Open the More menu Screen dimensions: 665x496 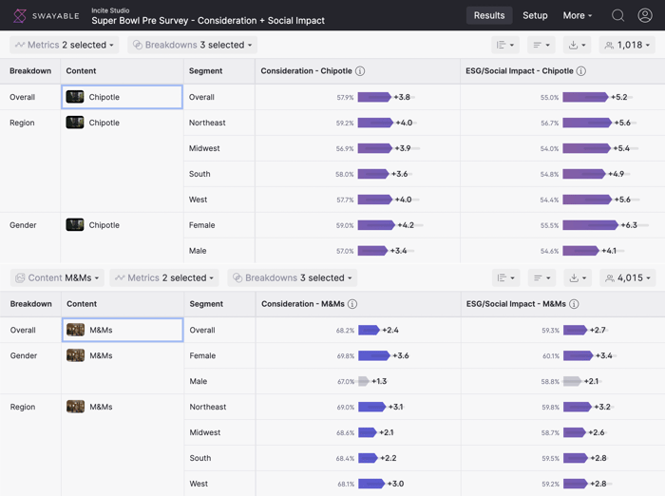click(578, 16)
